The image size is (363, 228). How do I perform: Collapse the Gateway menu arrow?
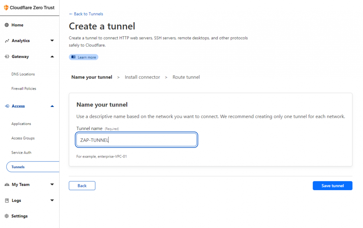point(52,57)
